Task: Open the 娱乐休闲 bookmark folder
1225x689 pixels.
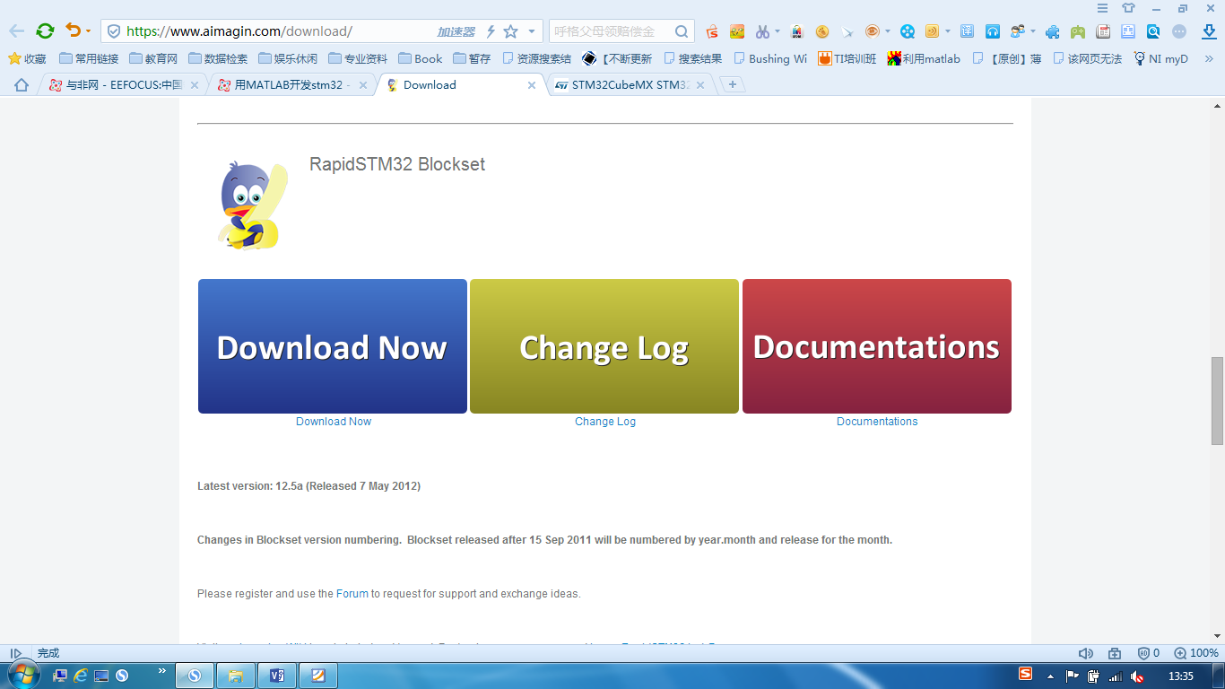Action: 288,58
